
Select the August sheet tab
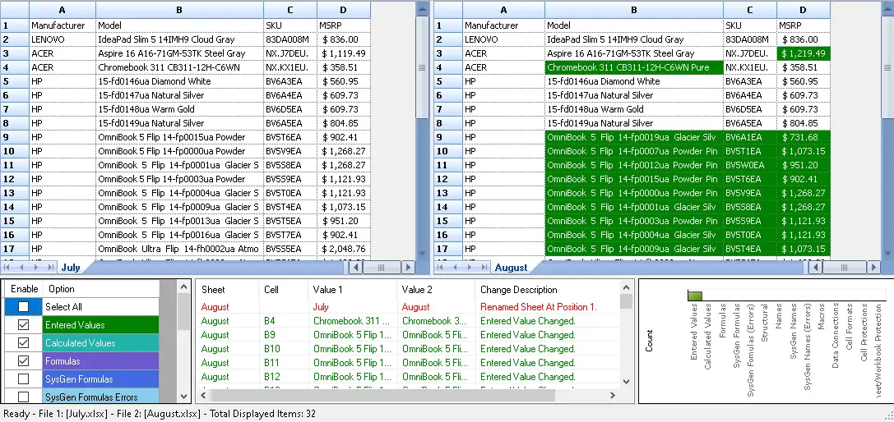(511, 267)
